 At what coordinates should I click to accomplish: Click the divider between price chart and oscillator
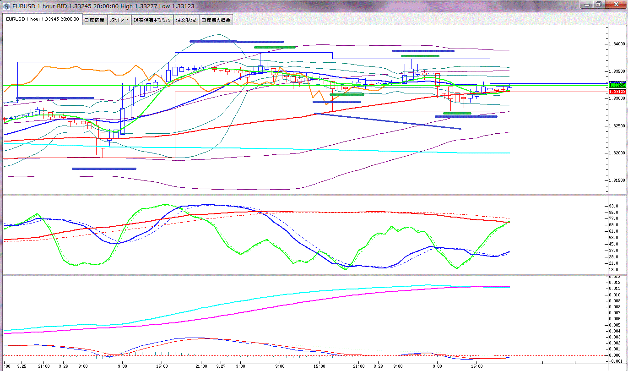(x=302, y=195)
